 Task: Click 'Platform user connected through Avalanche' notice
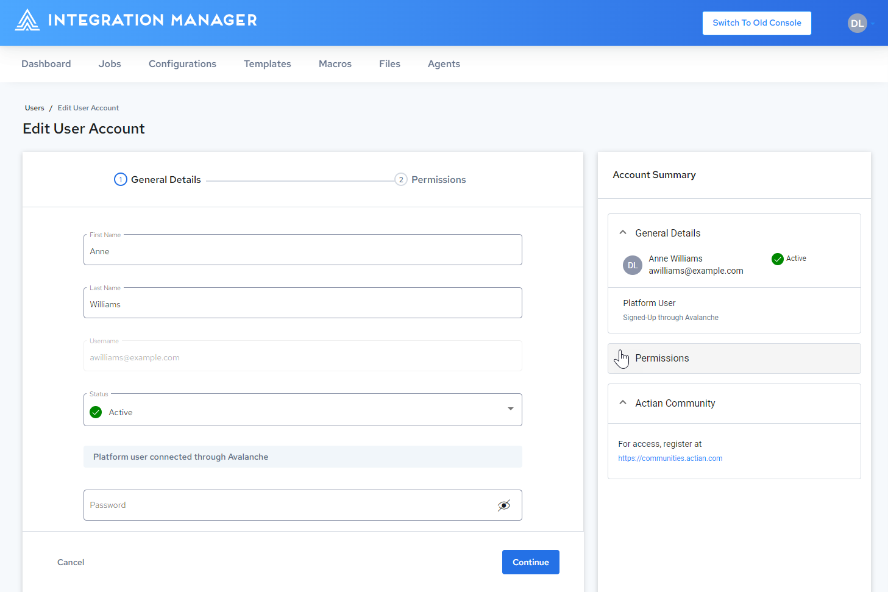click(x=303, y=457)
